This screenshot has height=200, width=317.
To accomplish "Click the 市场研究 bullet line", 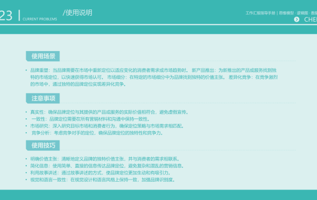I will click(107, 126).
